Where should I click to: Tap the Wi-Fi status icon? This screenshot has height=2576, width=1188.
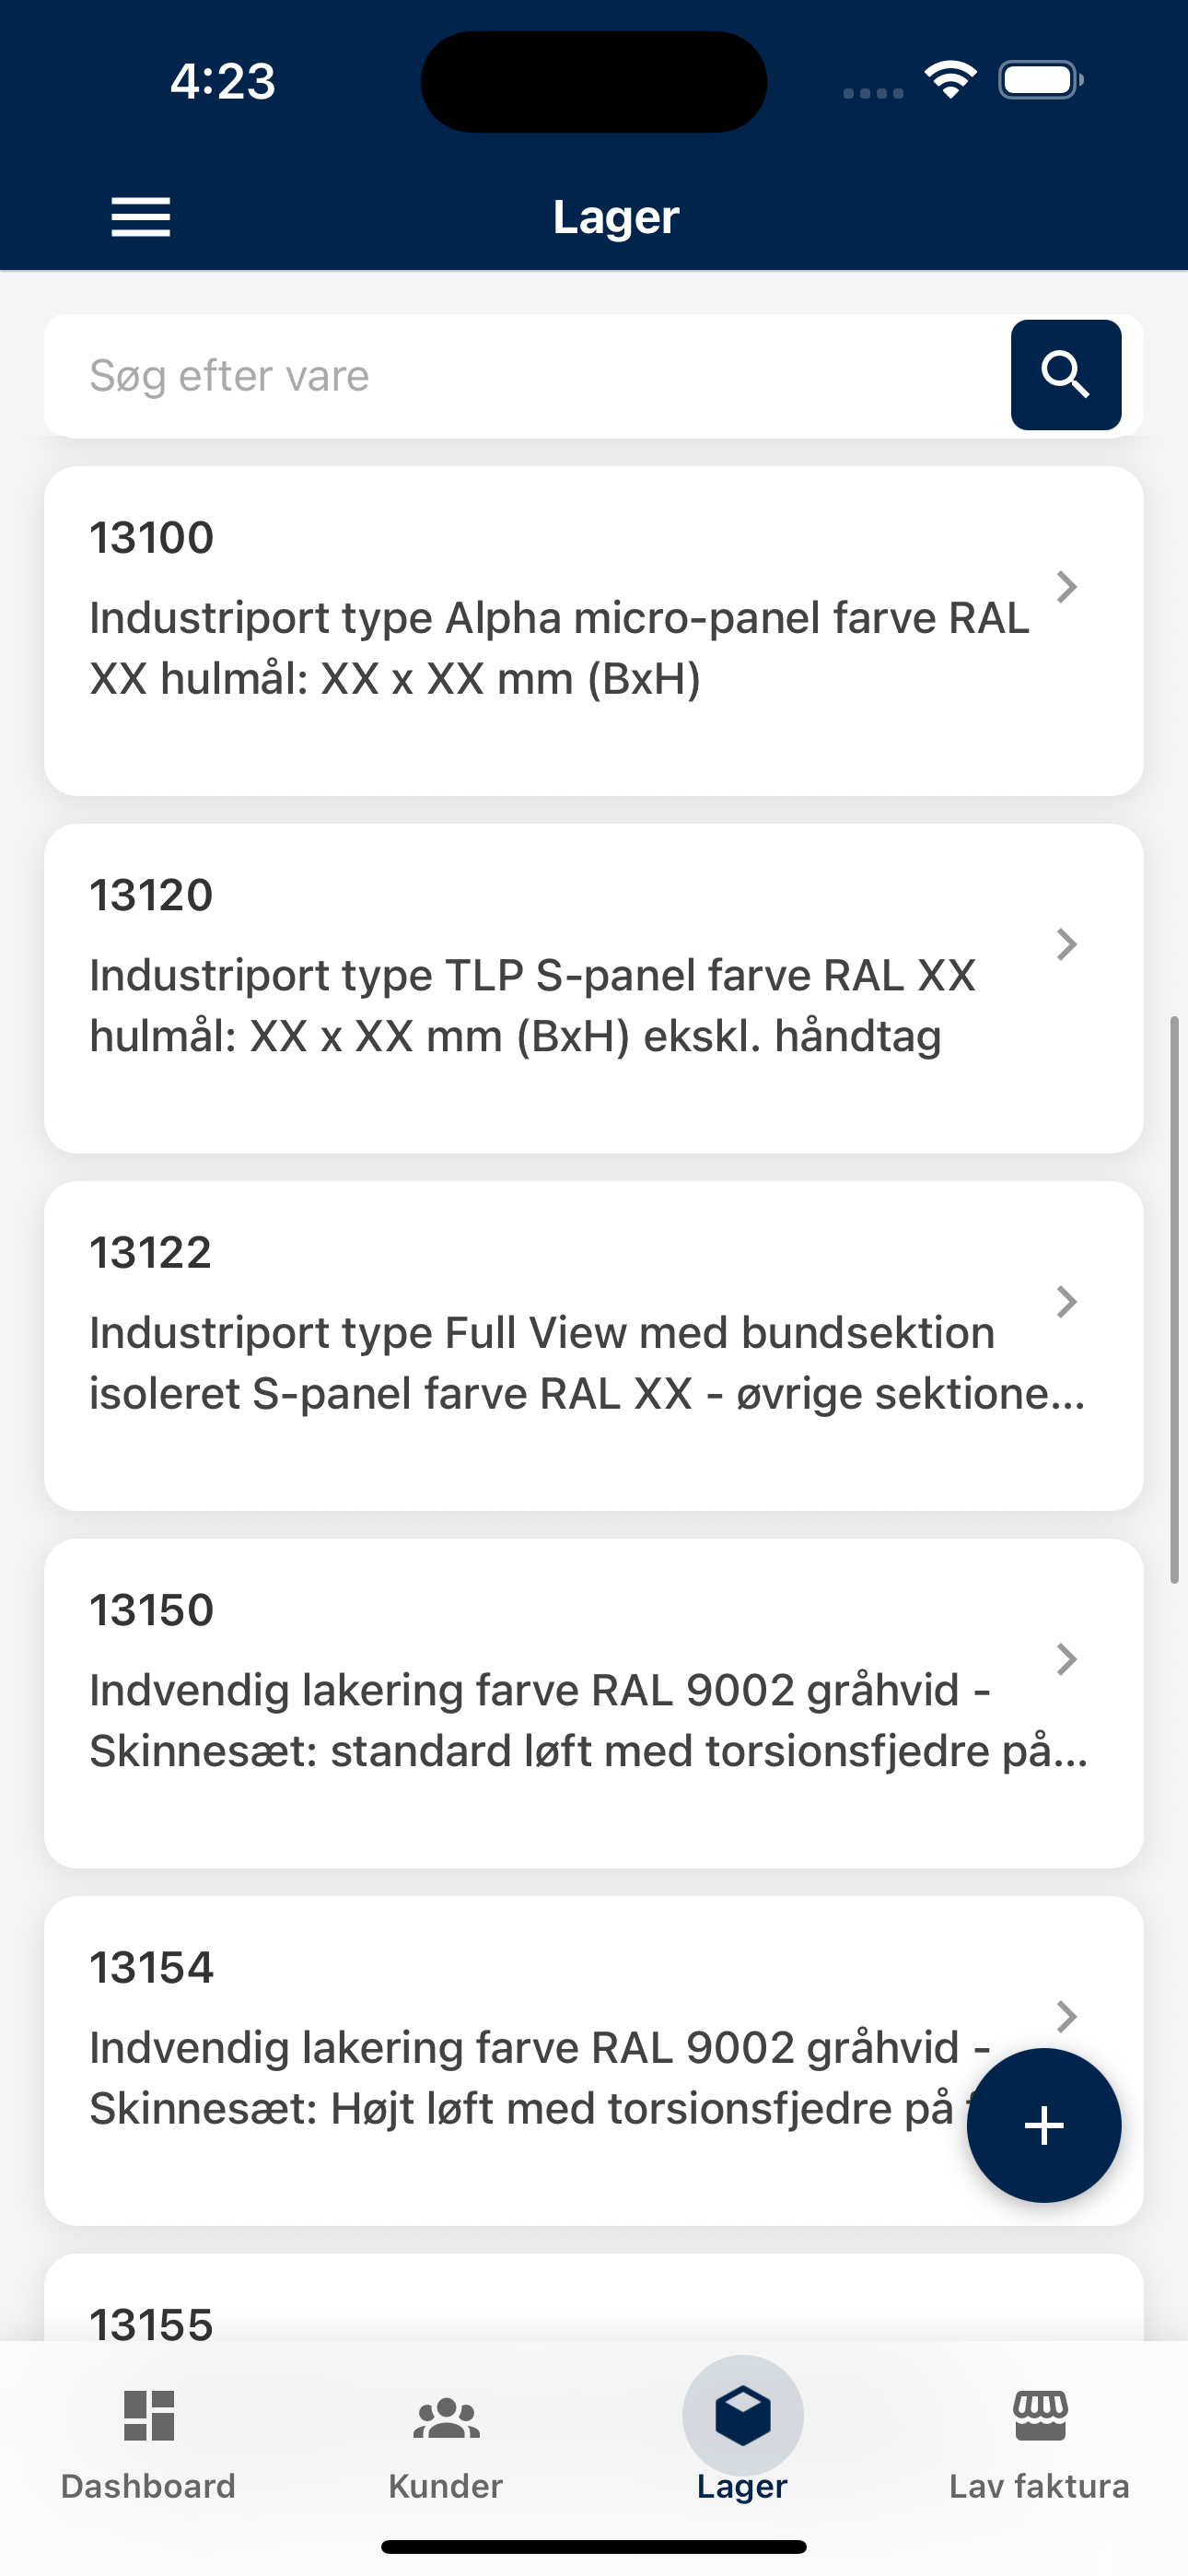click(950, 80)
